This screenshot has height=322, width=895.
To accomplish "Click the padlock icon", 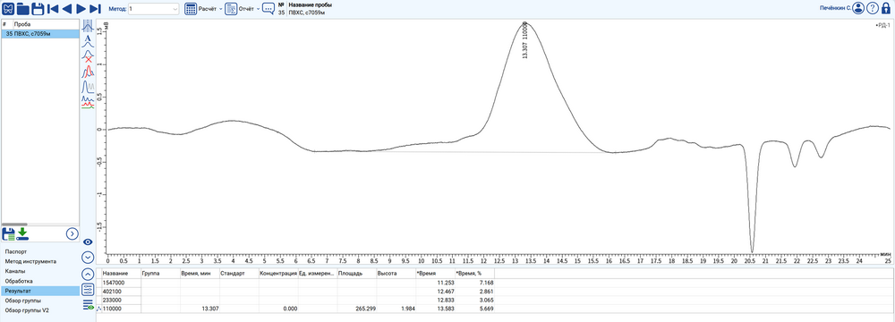I will point(886,9).
